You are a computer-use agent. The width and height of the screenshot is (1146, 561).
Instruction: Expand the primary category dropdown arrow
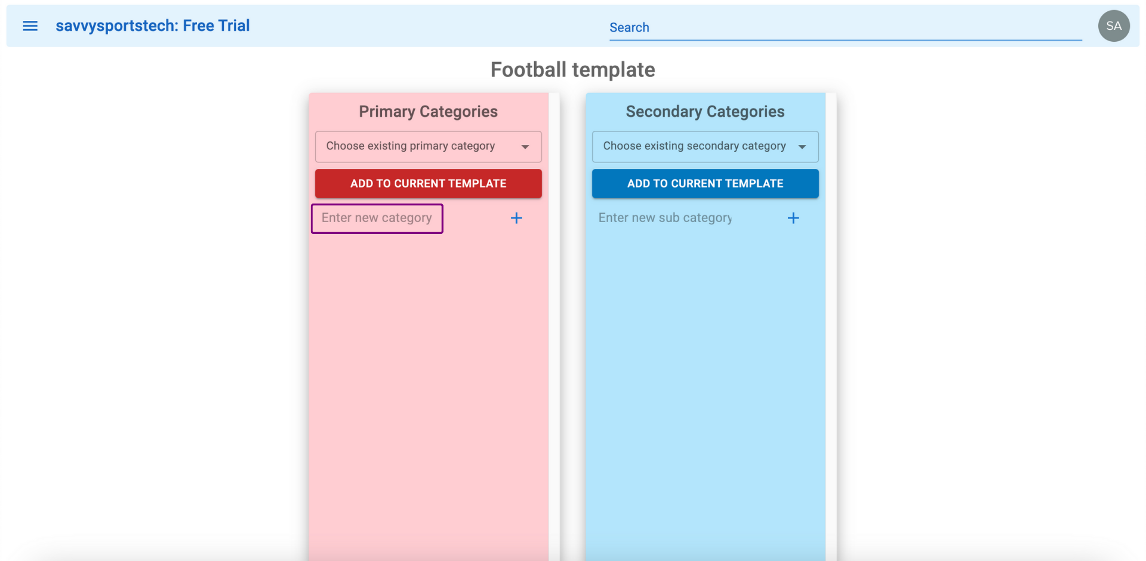tap(525, 147)
